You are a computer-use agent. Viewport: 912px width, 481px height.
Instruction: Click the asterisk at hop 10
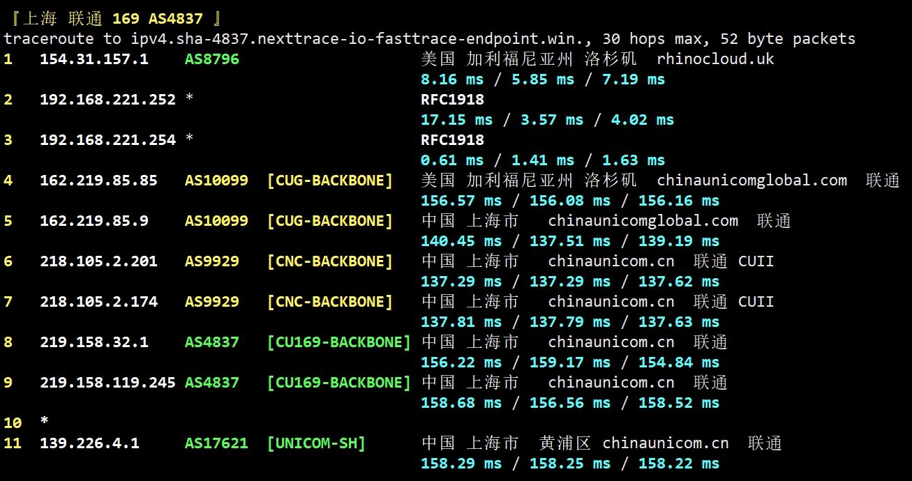click(x=45, y=422)
